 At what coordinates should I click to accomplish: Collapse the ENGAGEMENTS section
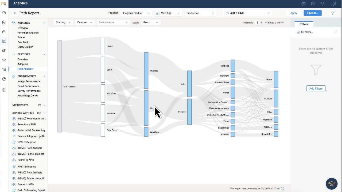(44, 76)
